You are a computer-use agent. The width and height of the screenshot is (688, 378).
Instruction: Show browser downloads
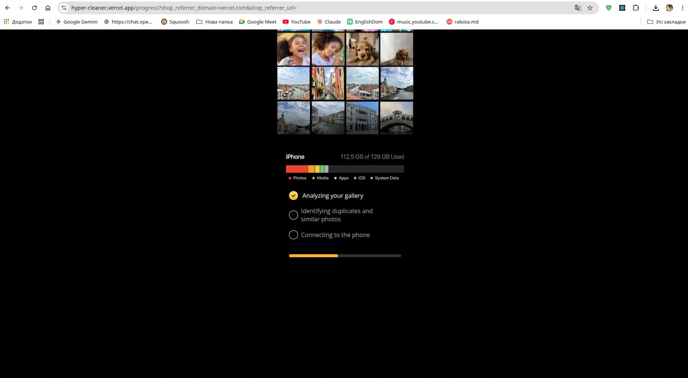pos(656,8)
